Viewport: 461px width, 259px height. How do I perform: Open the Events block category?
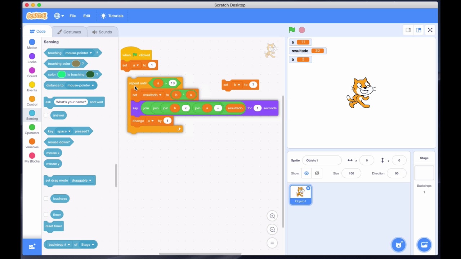(32, 87)
